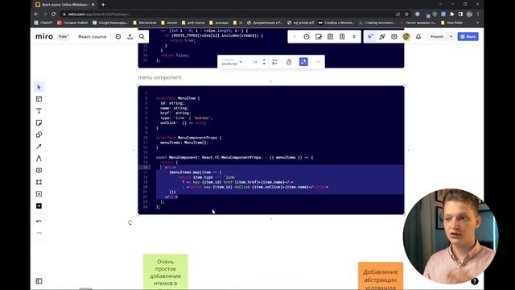Select the Comment tool
Viewport: 515px width, 290px height.
39,170
